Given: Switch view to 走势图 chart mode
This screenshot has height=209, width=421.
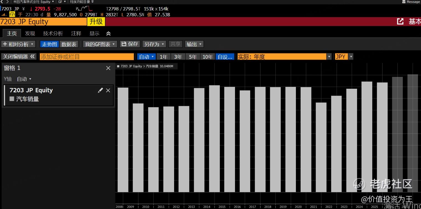Looking at the screenshot, I should [50, 44].
